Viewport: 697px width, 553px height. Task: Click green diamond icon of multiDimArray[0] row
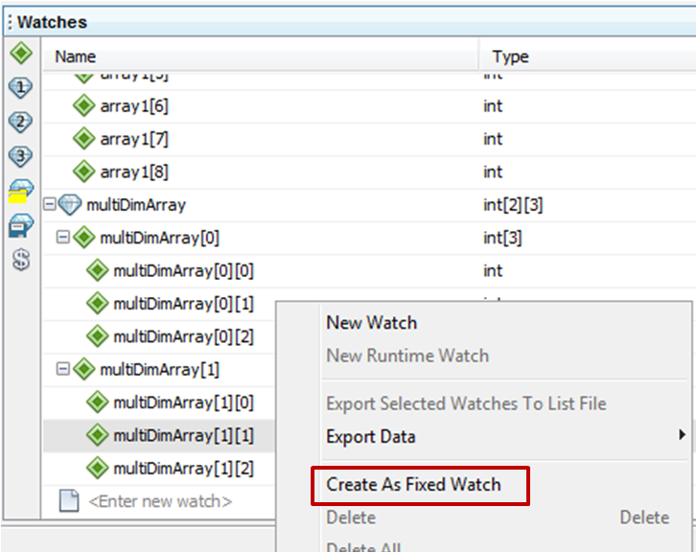(84, 238)
